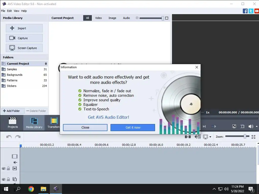The height and width of the screenshot is (194, 259).
Task: Show All media filter tab
Action: pos(88,18)
